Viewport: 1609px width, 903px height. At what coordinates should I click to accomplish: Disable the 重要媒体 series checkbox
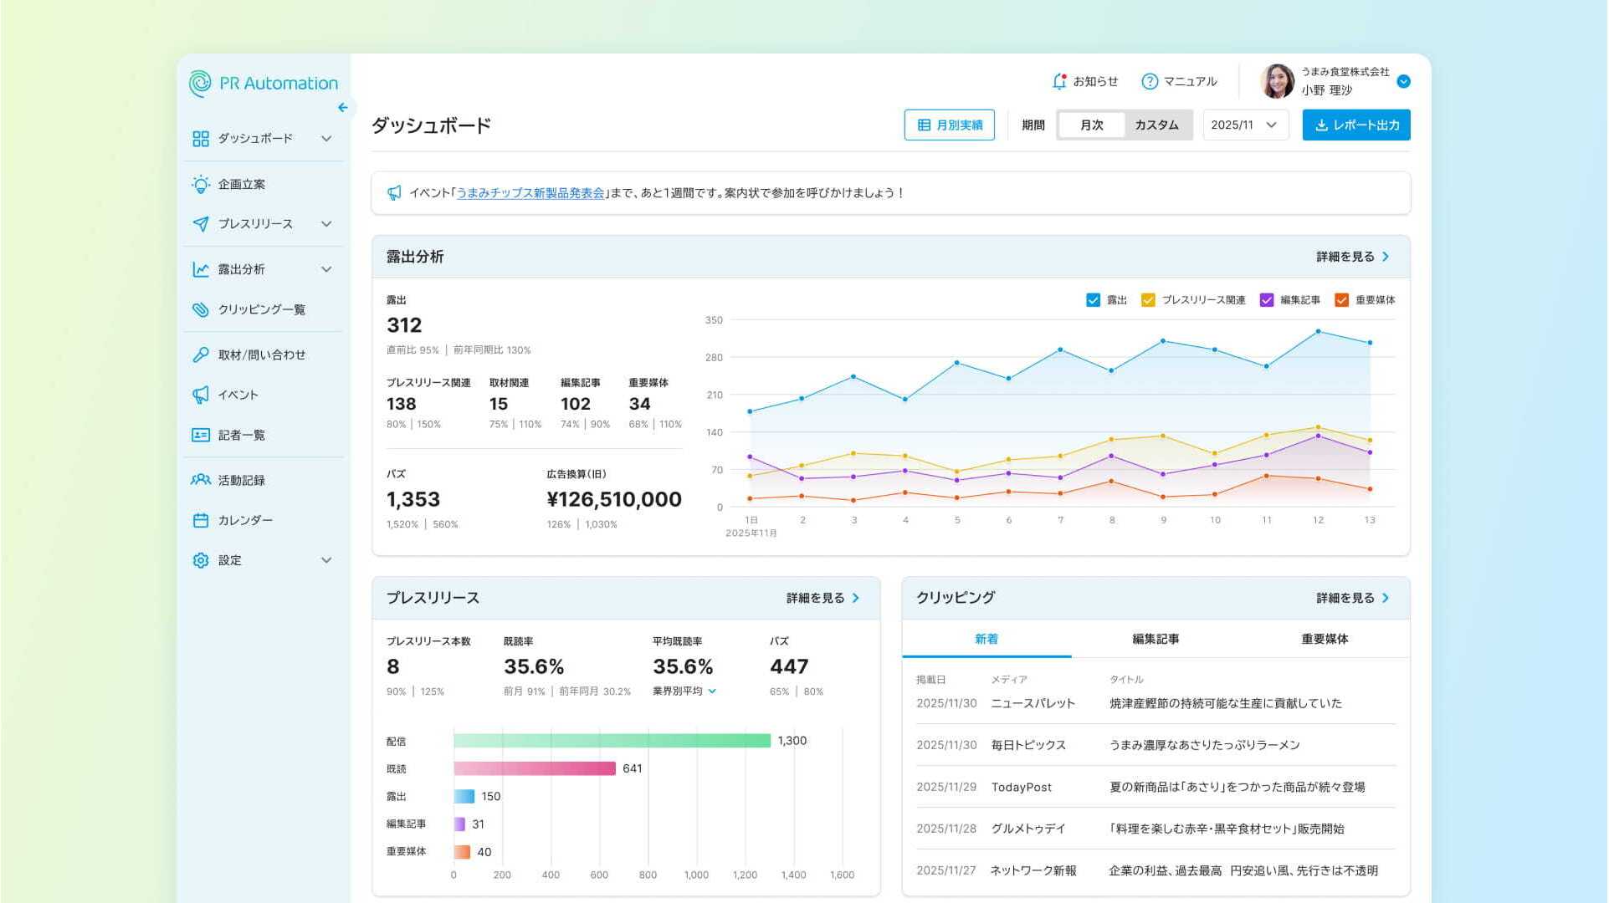(x=1341, y=300)
